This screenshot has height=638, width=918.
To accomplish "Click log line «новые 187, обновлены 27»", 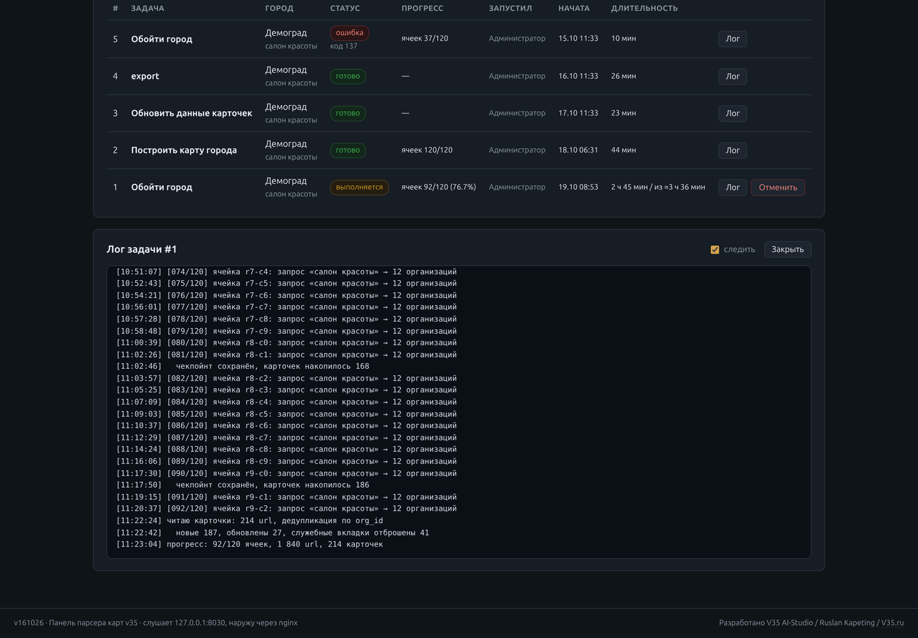I will click(273, 533).
